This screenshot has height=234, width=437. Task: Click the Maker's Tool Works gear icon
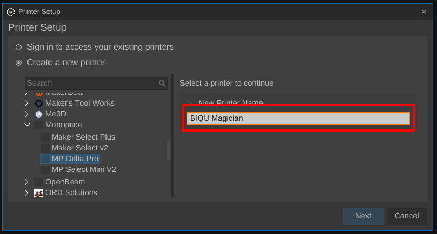[39, 104]
